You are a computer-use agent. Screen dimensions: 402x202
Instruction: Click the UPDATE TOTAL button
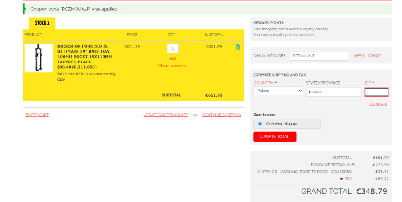point(275,137)
